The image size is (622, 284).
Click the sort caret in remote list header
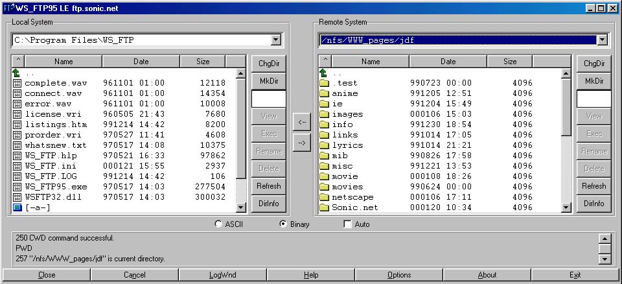325,62
